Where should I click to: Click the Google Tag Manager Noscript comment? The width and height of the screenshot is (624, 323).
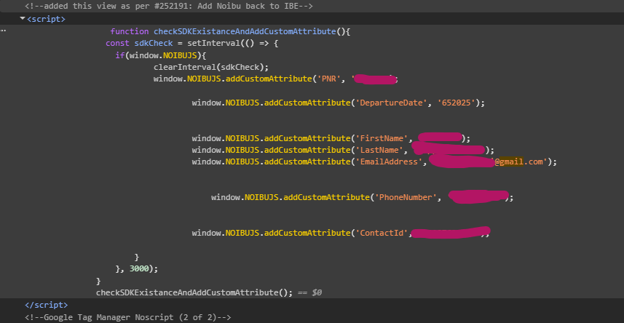[x=127, y=317]
